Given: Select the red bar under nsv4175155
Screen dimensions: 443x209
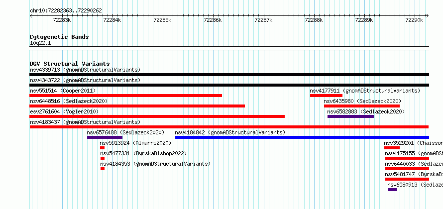Looking at the screenshot, I should click(x=407, y=158).
